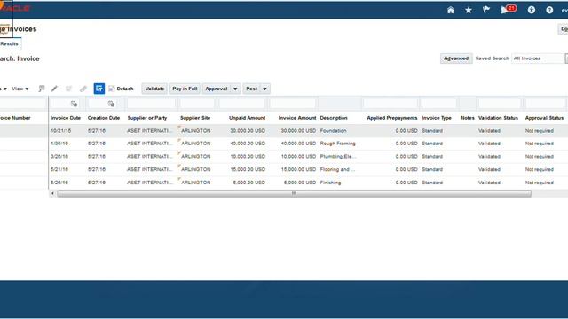Sort by Approval Status column header

(544, 118)
